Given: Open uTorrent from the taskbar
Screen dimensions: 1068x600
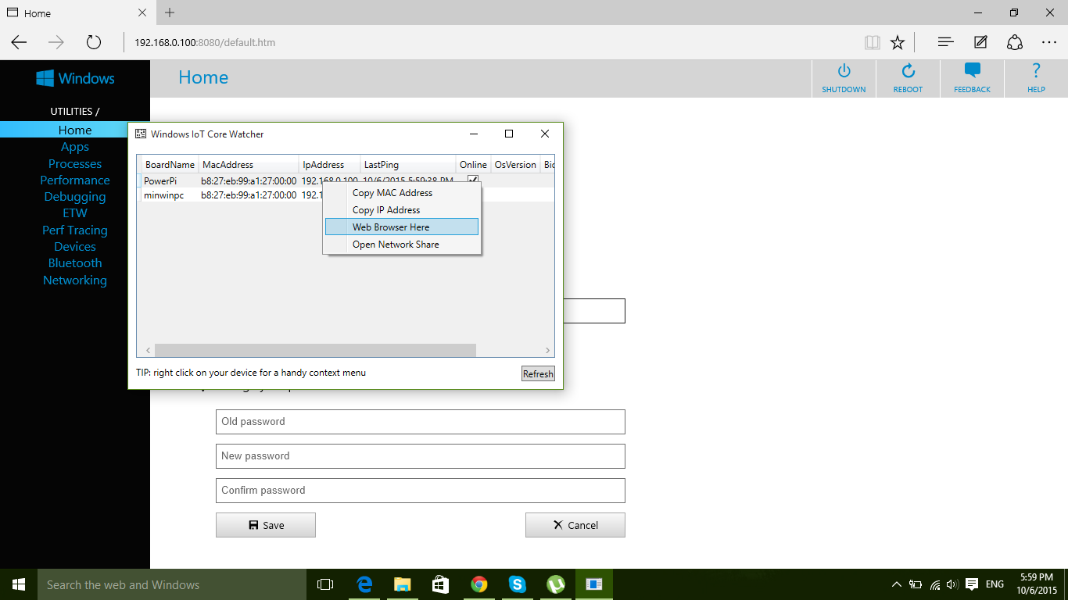Looking at the screenshot, I should (x=556, y=584).
